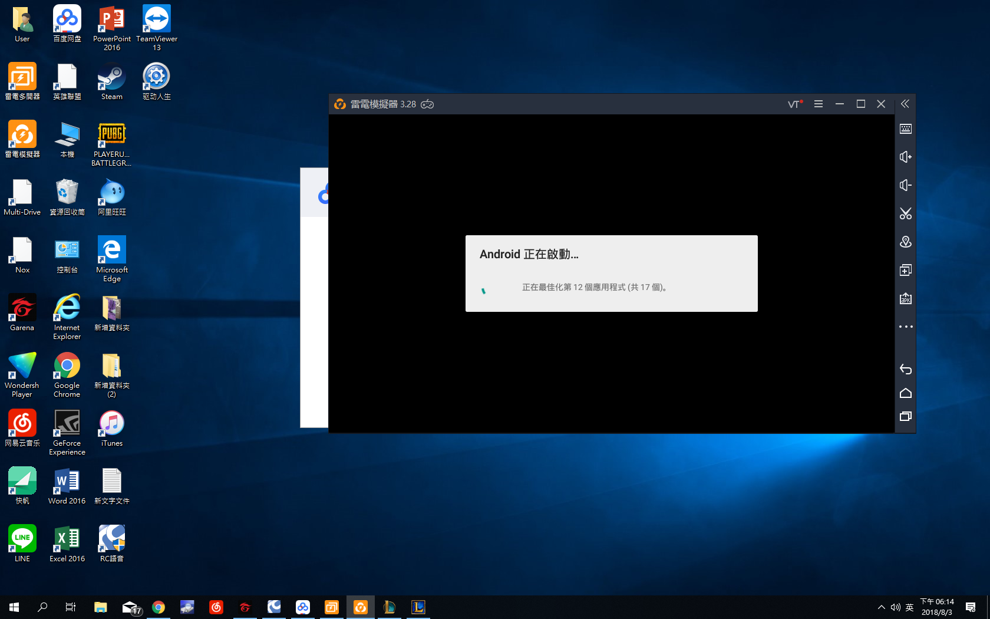
Task: Switch to Baidu Netdisk on the taskbar
Action: (x=303, y=607)
